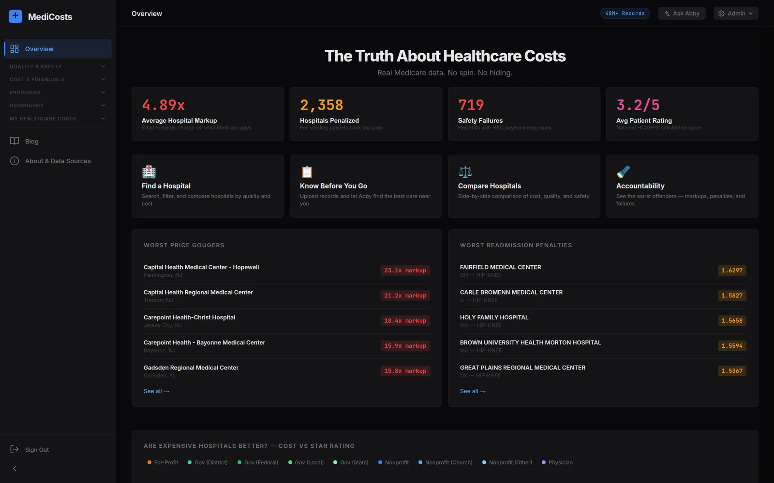
Task: Toggle the Gov (District) legend item
Action: [208, 462]
